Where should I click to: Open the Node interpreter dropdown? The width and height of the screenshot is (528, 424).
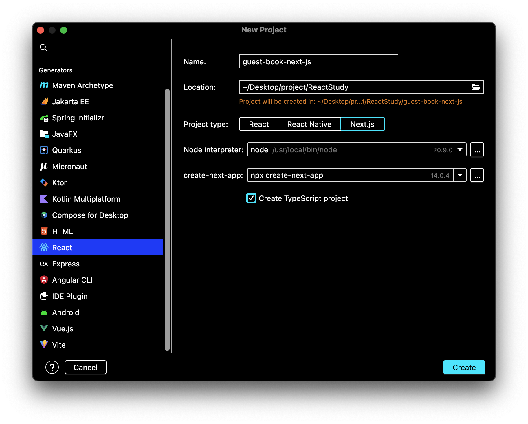tap(460, 150)
